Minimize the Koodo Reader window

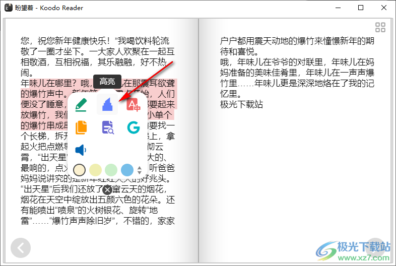point(338,8)
